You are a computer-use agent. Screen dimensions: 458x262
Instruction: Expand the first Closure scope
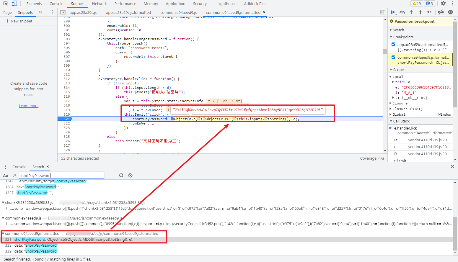pyautogui.click(x=390, y=103)
